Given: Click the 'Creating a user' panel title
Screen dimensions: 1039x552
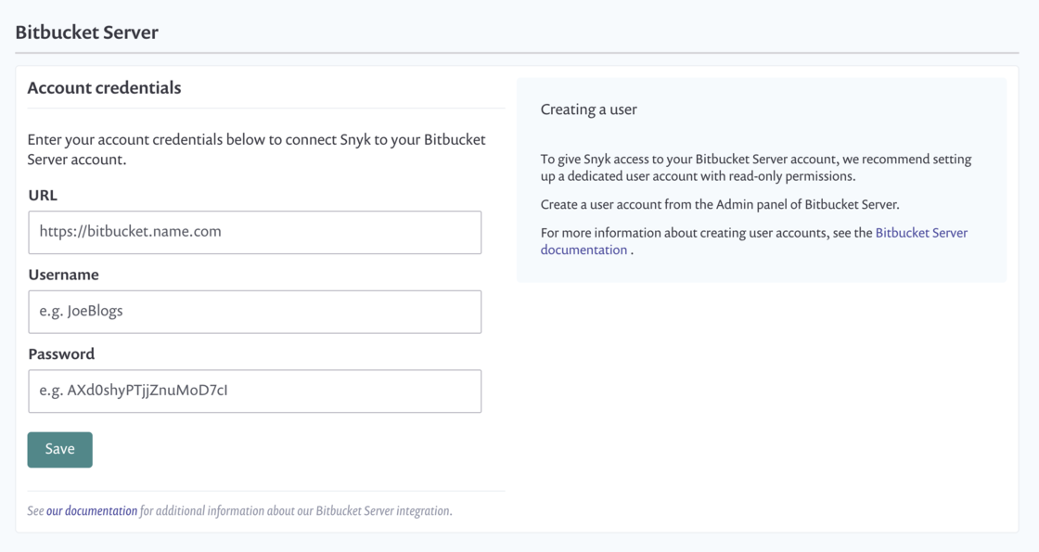Looking at the screenshot, I should coord(588,109).
